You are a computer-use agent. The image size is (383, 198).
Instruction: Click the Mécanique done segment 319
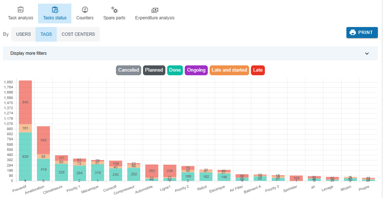pos(98,172)
